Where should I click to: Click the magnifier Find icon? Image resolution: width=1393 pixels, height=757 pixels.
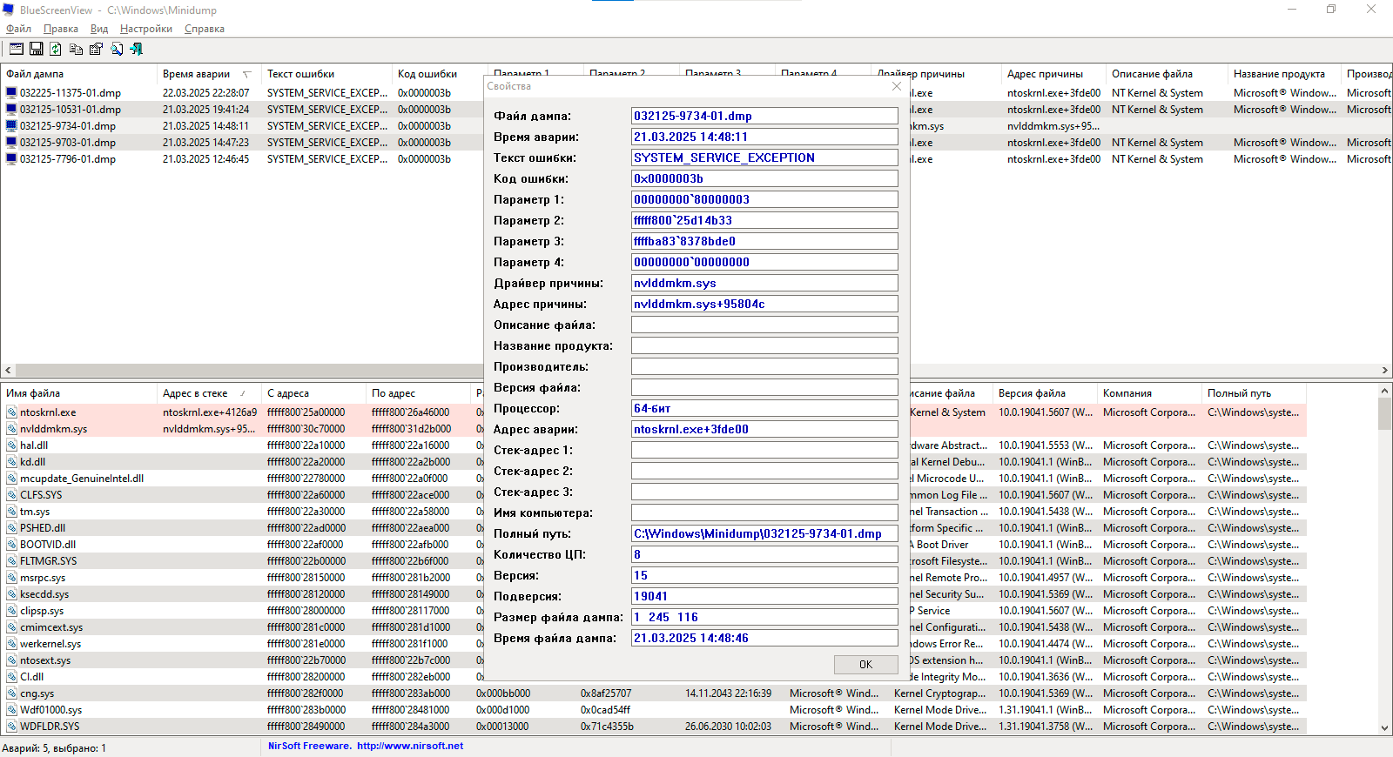(x=116, y=49)
